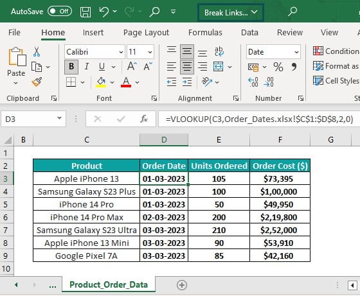Go to the Data tab
The height and width of the screenshot is (296, 360).
(x=249, y=32)
